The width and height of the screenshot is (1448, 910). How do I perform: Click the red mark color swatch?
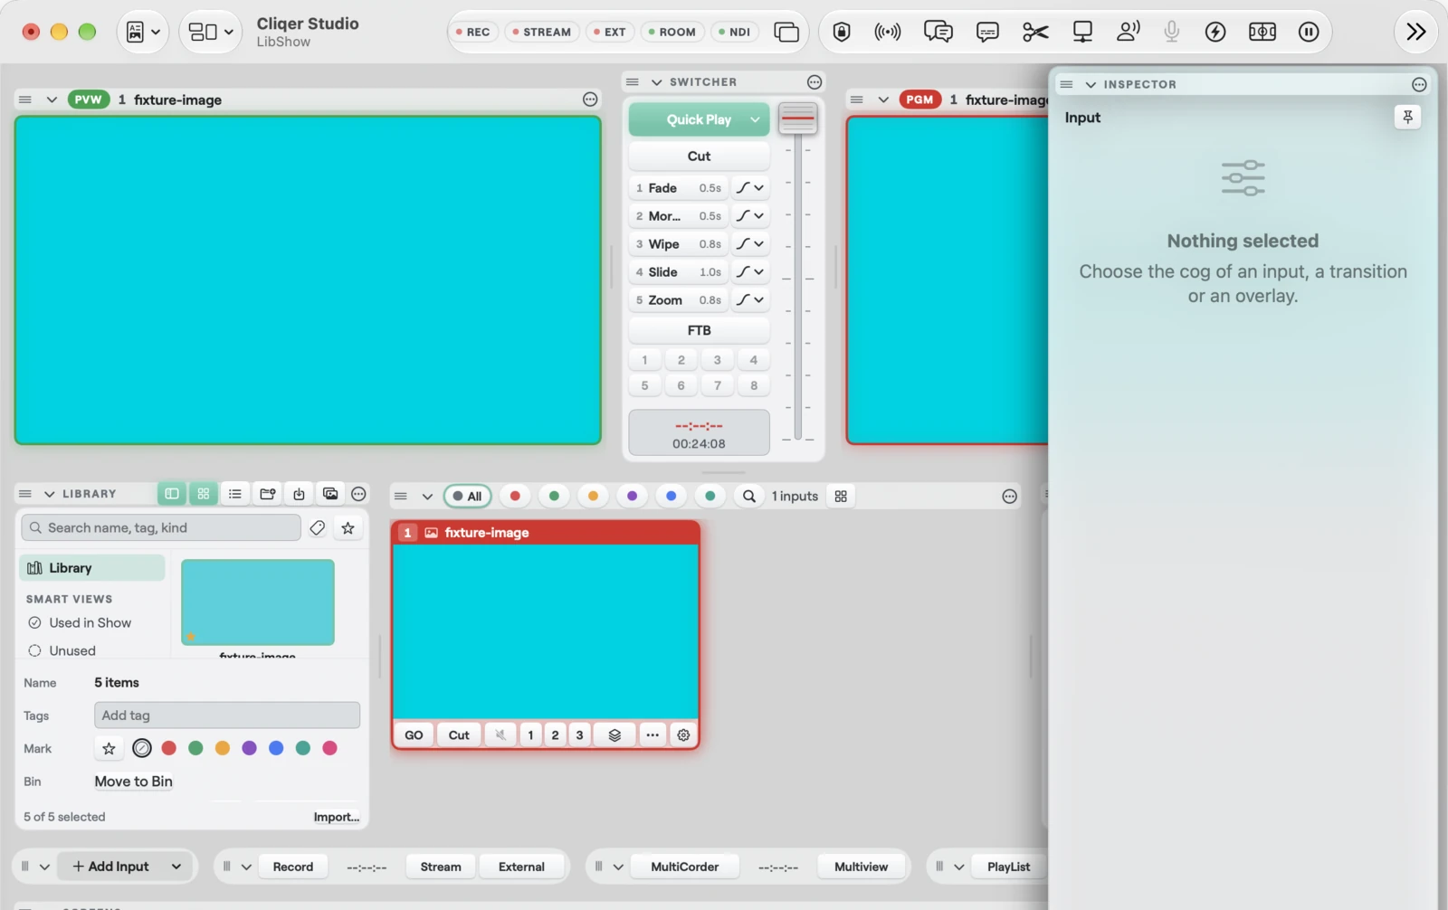[x=168, y=748]
